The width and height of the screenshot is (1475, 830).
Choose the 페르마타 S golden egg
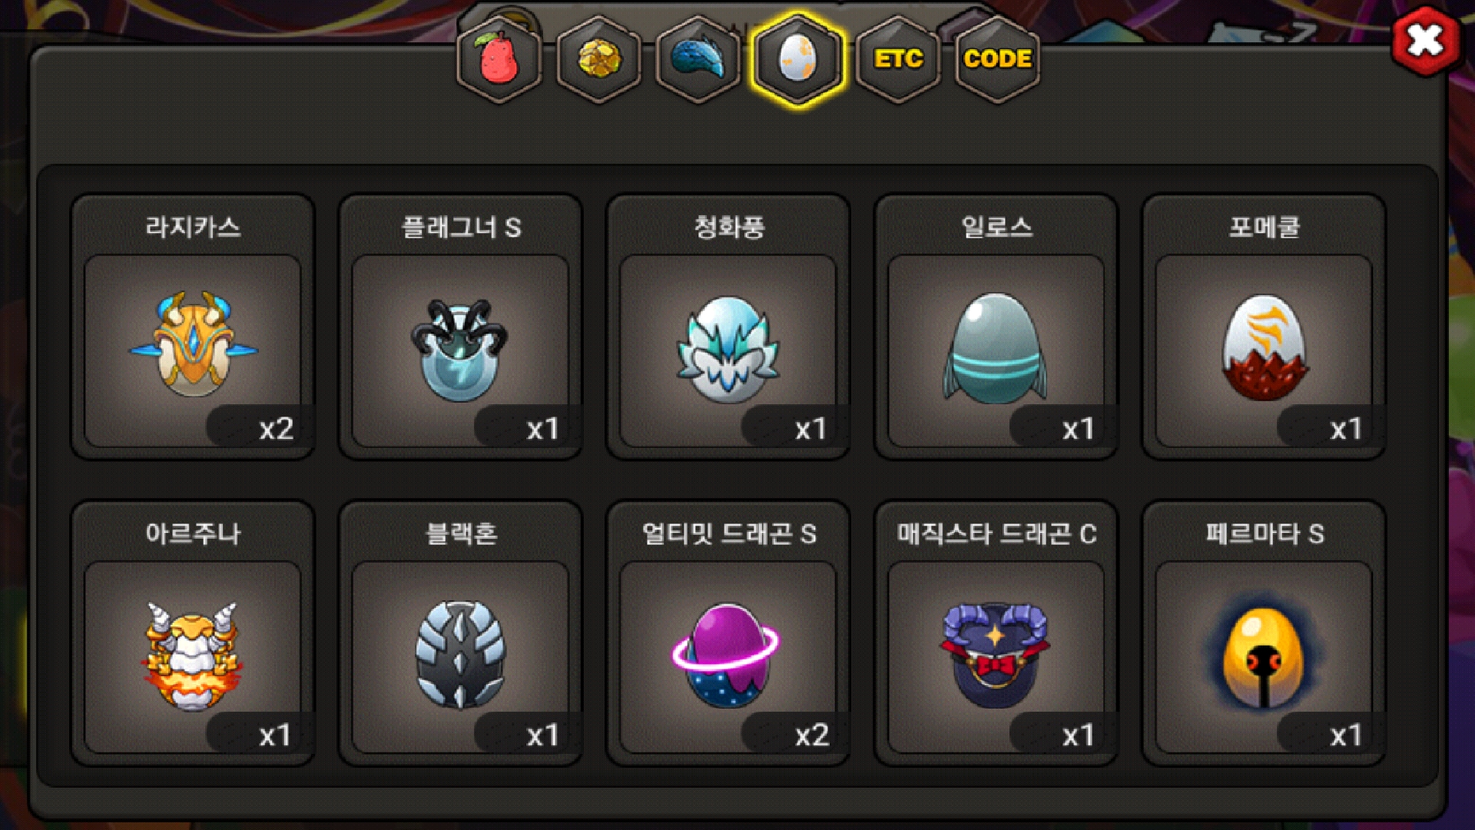(1263, 653)
